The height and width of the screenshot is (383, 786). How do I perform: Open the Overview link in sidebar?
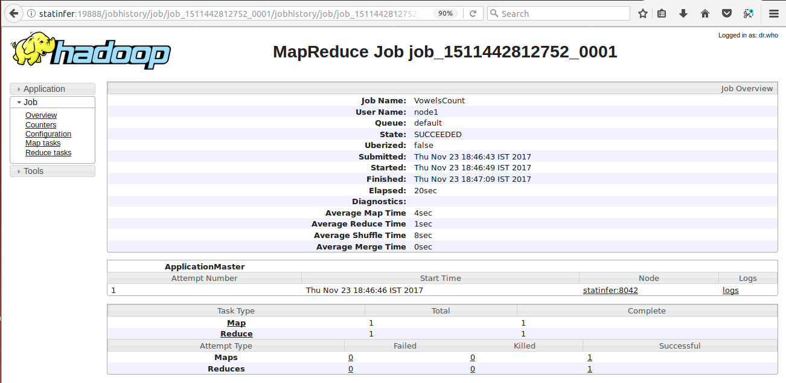click(x=41, y=115)
